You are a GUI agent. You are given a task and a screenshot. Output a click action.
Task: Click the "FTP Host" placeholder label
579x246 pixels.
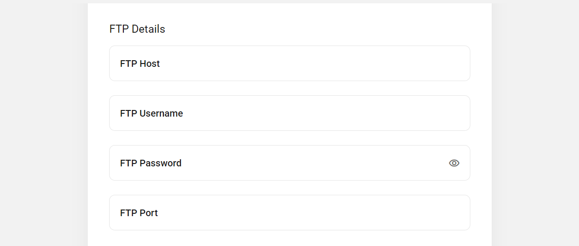tap(140, 64)
